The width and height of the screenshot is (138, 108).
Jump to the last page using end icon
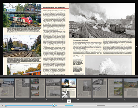tap(137, 105)
